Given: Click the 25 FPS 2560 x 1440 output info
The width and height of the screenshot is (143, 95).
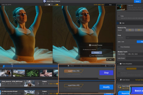Looking at the screenshot, I should tap(99, 5).
